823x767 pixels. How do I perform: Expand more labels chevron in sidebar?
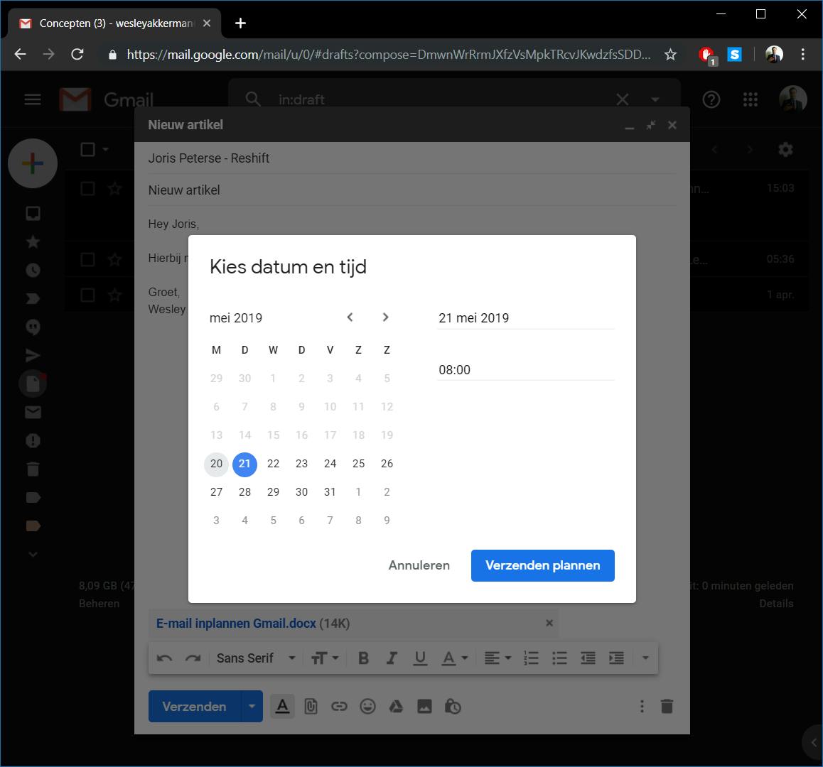coord(33,554)
